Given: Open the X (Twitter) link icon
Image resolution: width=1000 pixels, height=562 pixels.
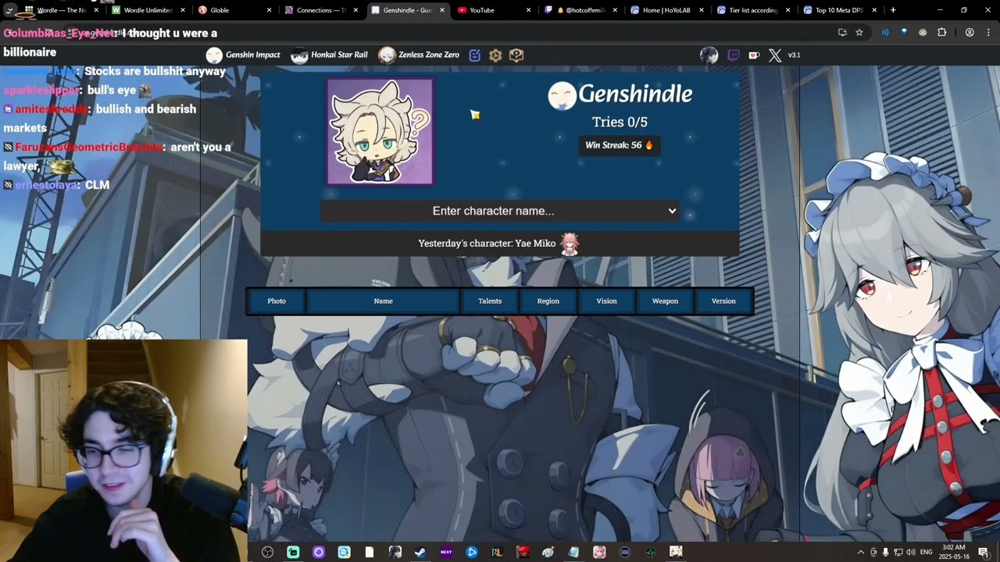Looking at the screenshot, I should click(x=775, y=55).
